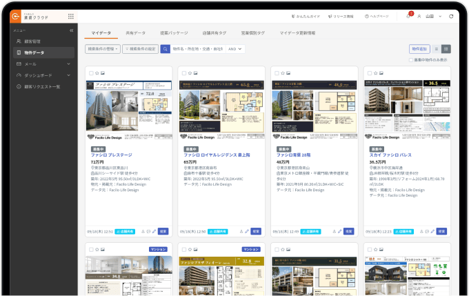
Task: Edit ファシロ プレステージ with pencil icon
Action: coord(154,231)
